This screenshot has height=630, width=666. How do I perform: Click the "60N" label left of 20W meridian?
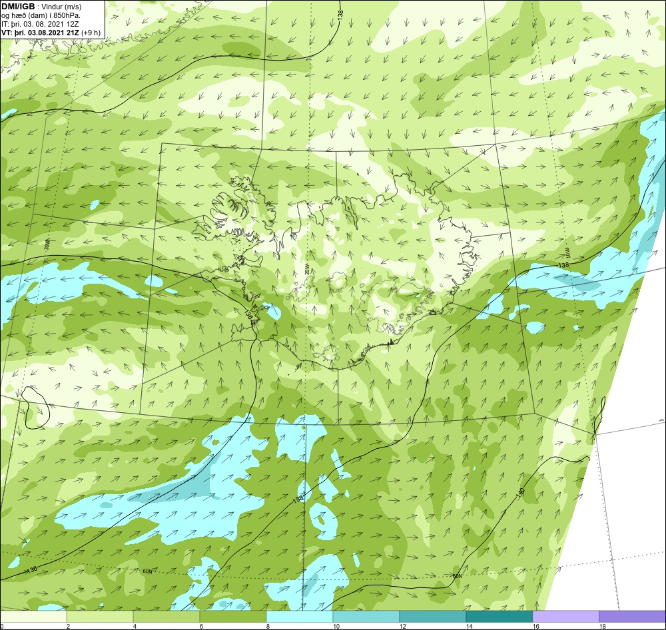(147, 571)
